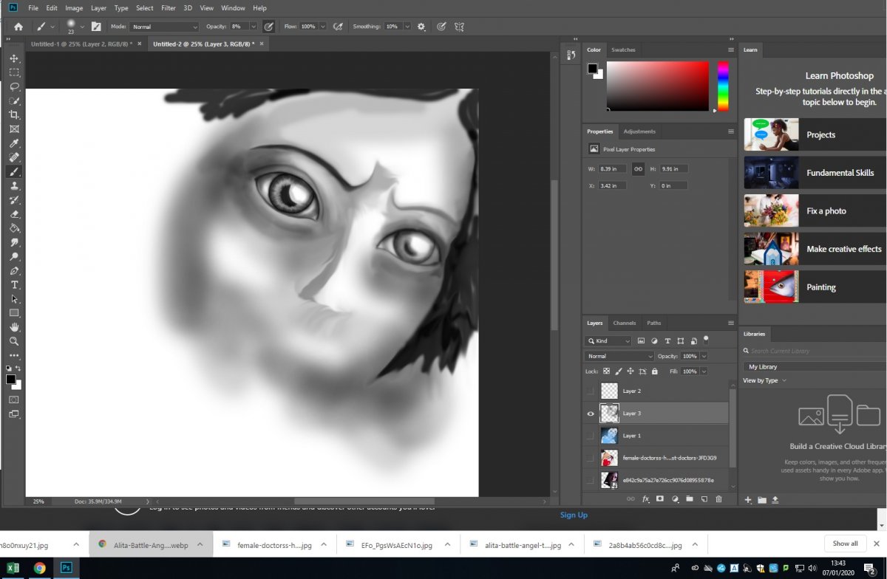Delete layer using the trash icon
Image resolution: width=887 pixels, height=579 pixels.
(x=718, y=499)
